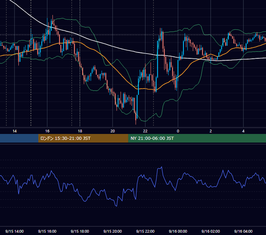Click the hour label 22 on price chart axis
The image size is (266, 235).
[145, 131]
